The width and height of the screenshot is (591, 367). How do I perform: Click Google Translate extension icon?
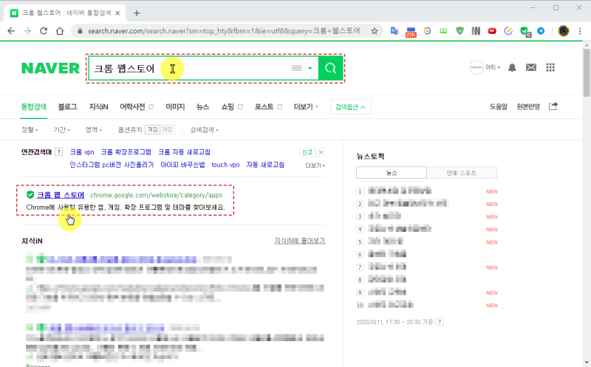point(394,31)
